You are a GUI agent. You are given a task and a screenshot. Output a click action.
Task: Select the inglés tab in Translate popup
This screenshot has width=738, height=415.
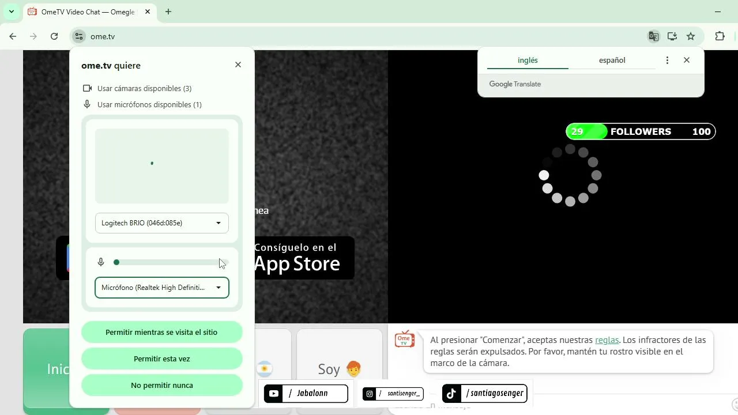528,60
